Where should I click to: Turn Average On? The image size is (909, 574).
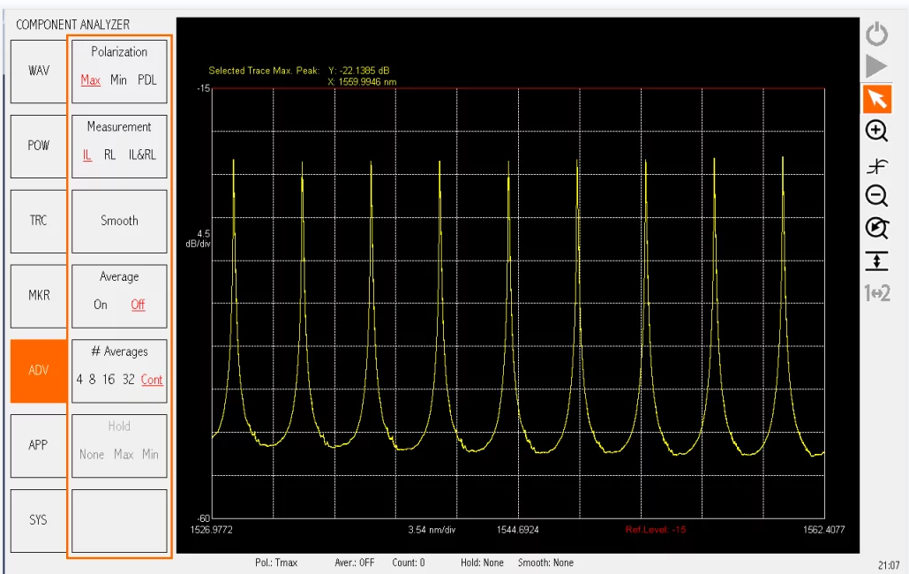pos(101,305)
